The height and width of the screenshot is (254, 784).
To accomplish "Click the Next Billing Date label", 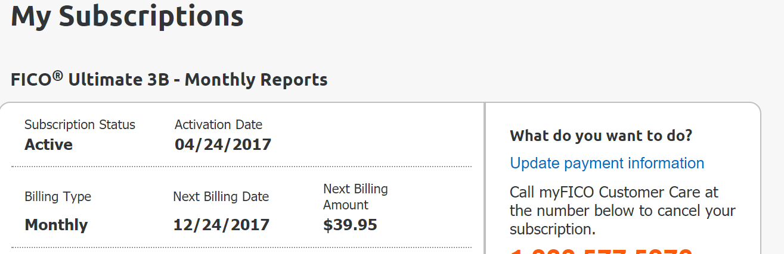I will click(x=221, y=197).
